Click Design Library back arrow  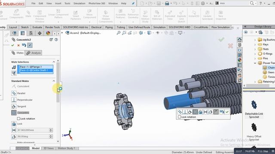point(246,33)
